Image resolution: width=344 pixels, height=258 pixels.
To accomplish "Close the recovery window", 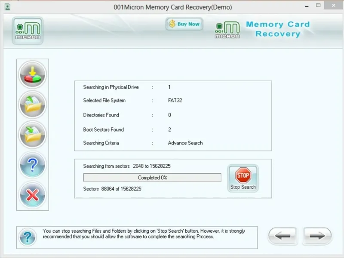I will coord(334,5).
